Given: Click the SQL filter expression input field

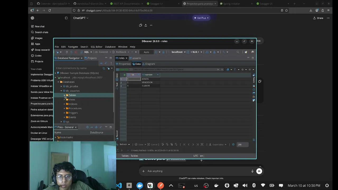Looking at the screenshot, I should click(x=174, y=69).
